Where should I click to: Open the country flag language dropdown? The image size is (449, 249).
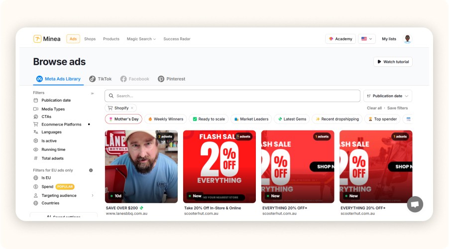(x=366, y=39)
